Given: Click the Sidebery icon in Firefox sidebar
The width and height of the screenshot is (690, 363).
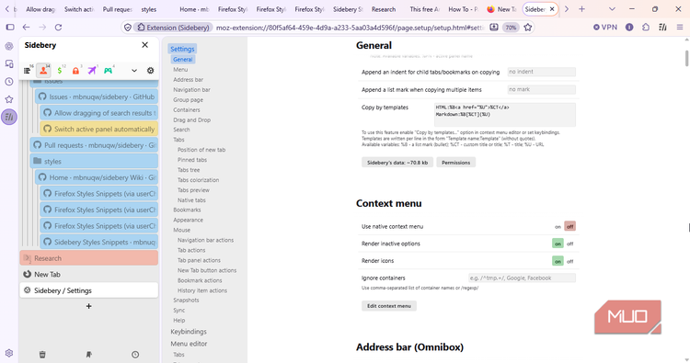Looking at the screenshot, I should coord(9,117).
